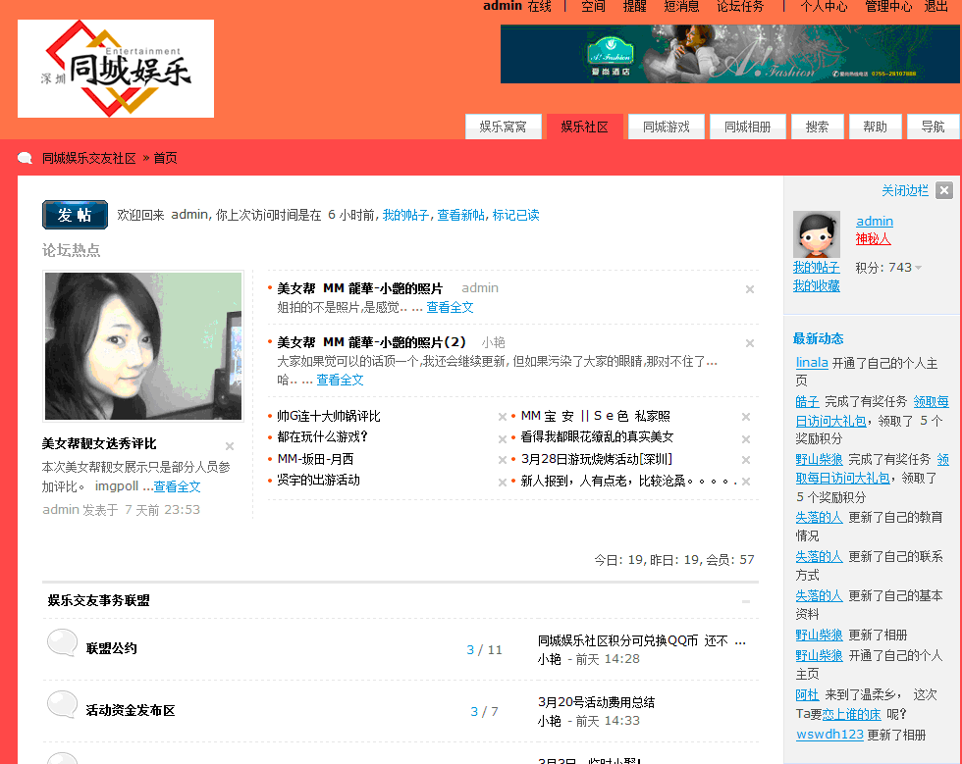The height and width of the screenshot is (764, 962).
Task: Remove the 小艷的照片(2) hot post entry
Action: click(750, 343)
